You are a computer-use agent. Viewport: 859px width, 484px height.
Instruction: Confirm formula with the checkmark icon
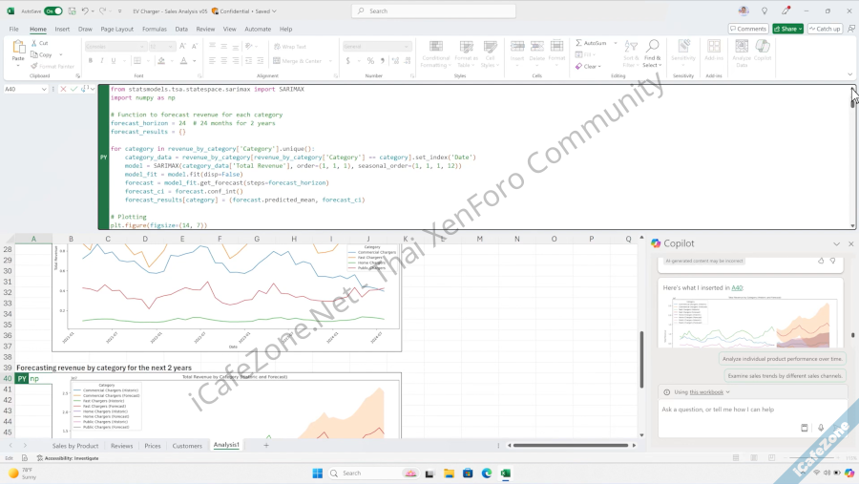(x=74, y=89)
